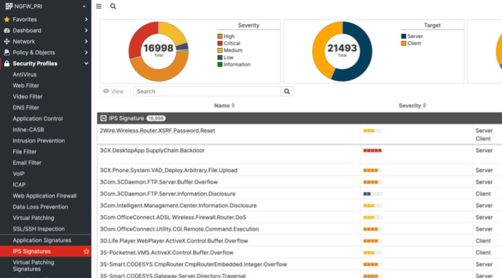Select 3Com.Intelligent.Management.Center.Information.Disclosure row
Screen dimensions: 502x278
point(299,205)
